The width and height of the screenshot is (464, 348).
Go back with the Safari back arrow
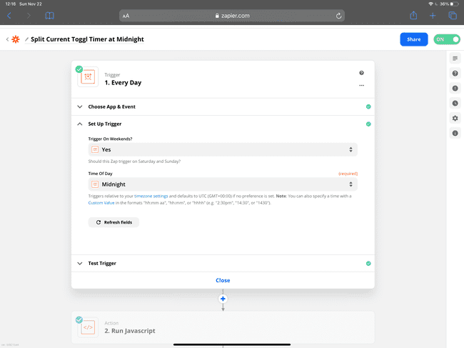point(9,16)
